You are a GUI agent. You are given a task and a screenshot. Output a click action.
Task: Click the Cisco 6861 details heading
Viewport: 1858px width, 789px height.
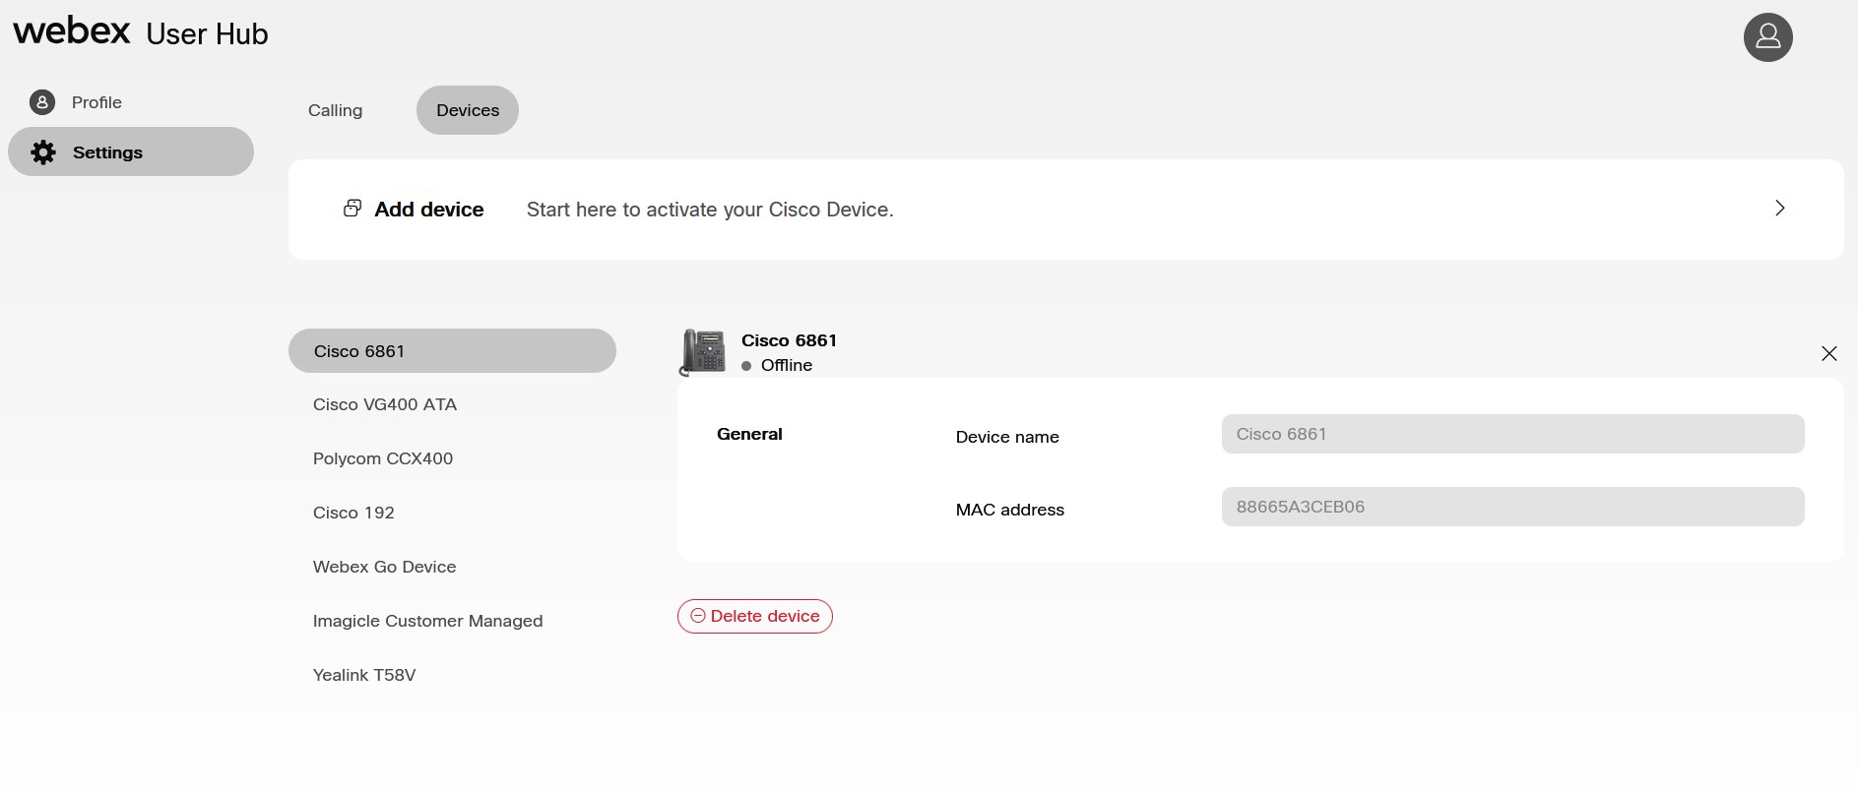click(x=789, y=340)
